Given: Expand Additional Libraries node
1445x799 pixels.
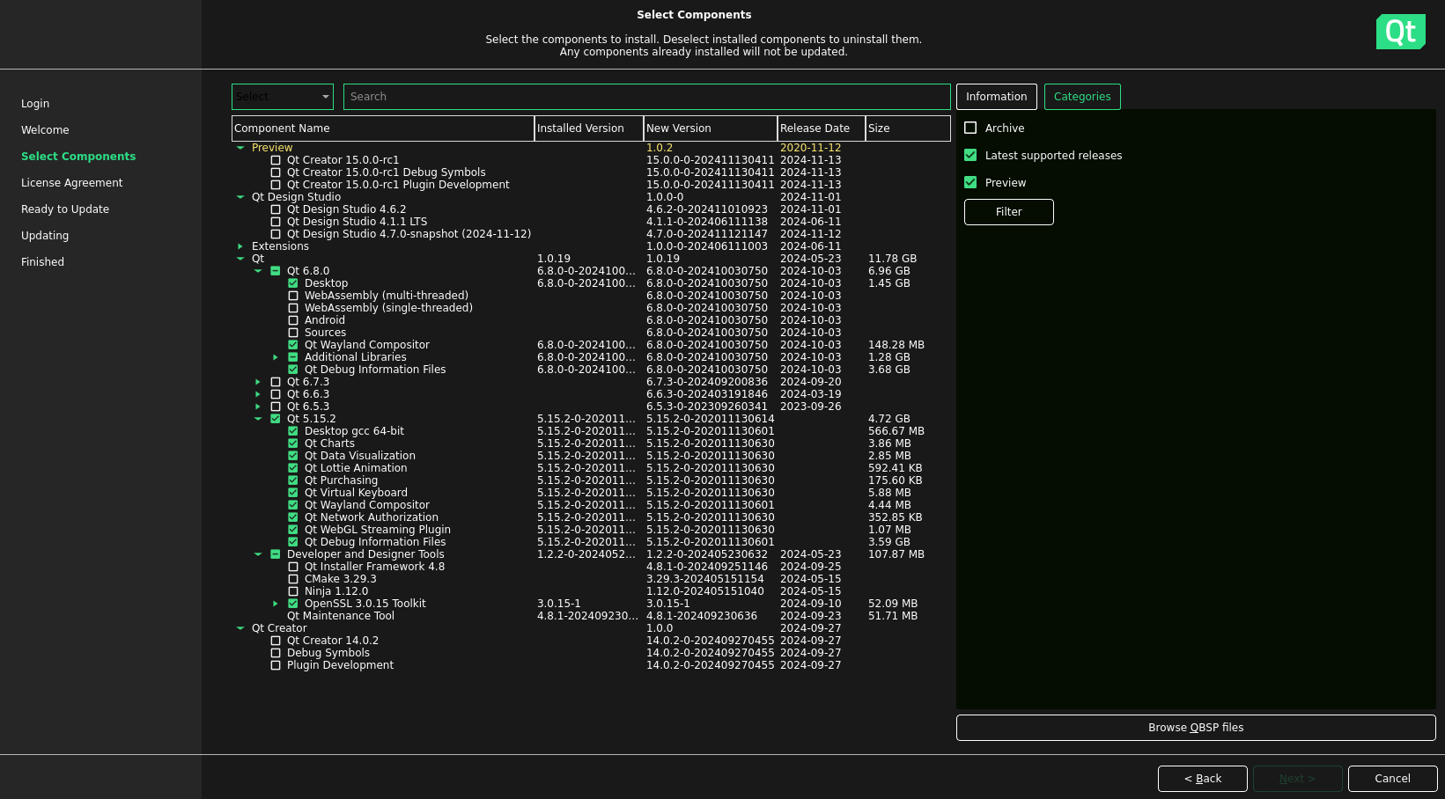Looking at the screenshot, I should tap(276, 357).
